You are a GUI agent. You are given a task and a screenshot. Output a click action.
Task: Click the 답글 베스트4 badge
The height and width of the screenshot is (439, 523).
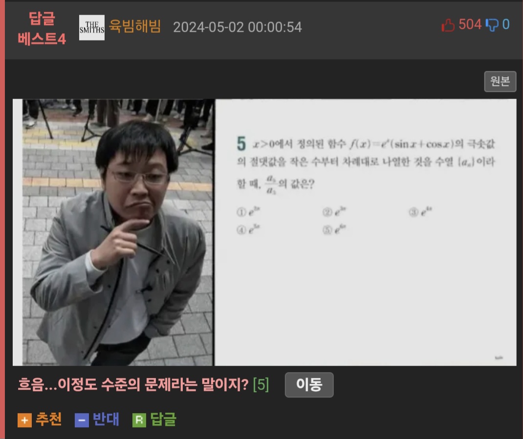tap(42, 29)
